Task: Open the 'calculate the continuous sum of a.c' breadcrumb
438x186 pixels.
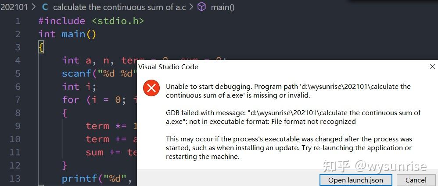Action: [119, 7]
